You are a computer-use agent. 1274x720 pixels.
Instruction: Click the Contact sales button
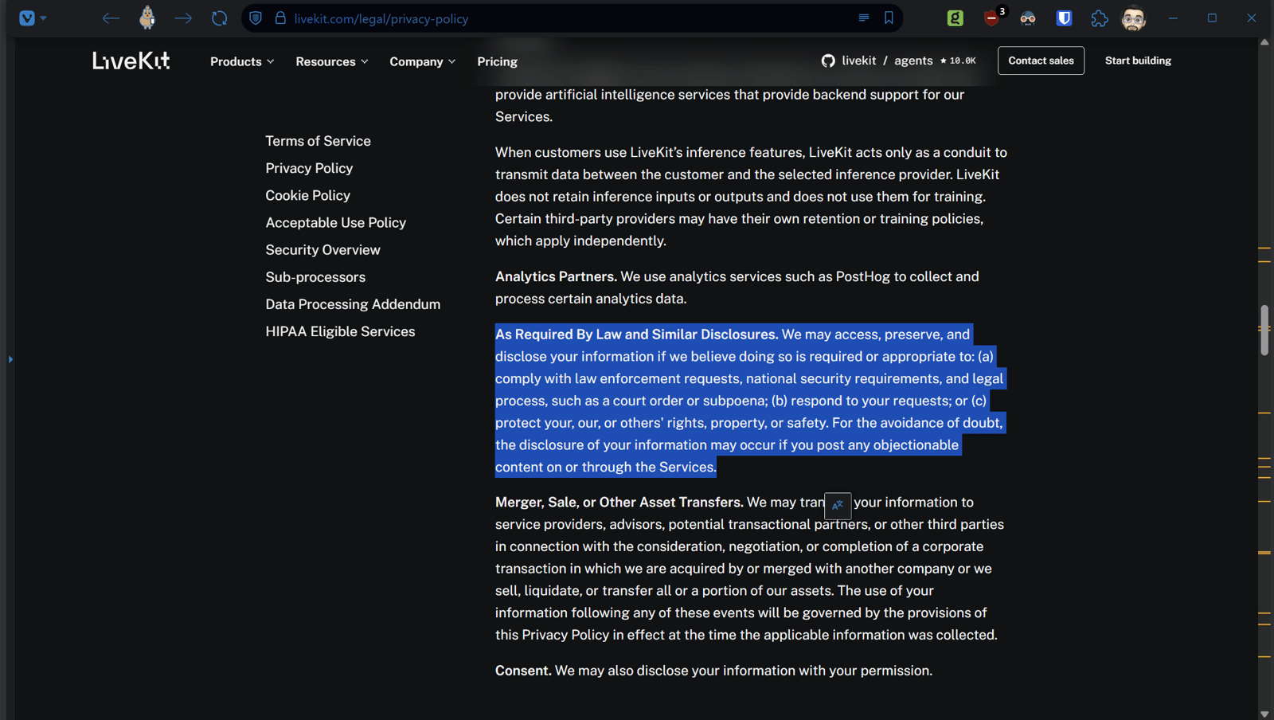1041,61
